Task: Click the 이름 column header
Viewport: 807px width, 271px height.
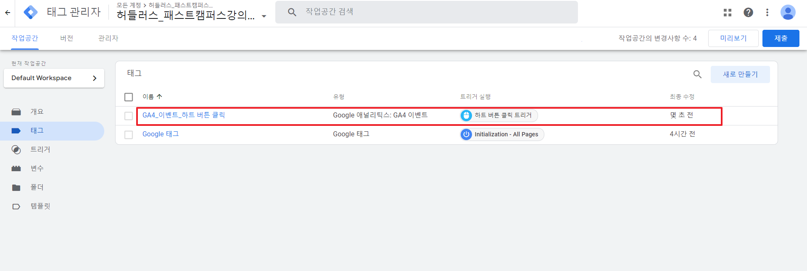Action: tap(148, 96)
